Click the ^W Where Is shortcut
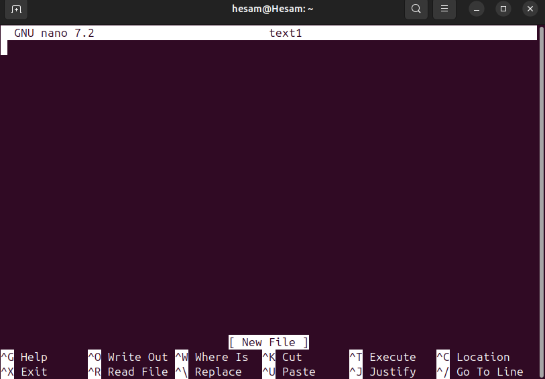This screenshot has height=379, width=545. (x=212, y=357)
